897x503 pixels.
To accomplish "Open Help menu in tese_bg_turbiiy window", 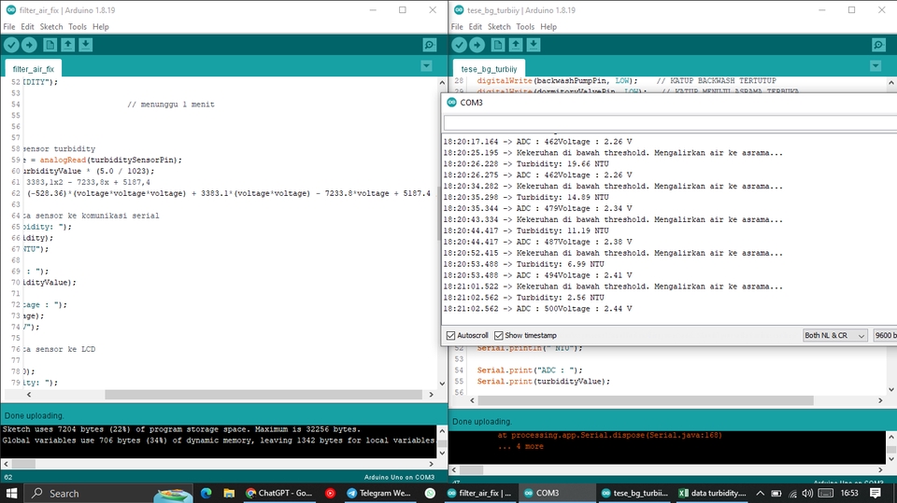I will click(x=548, y=27).
